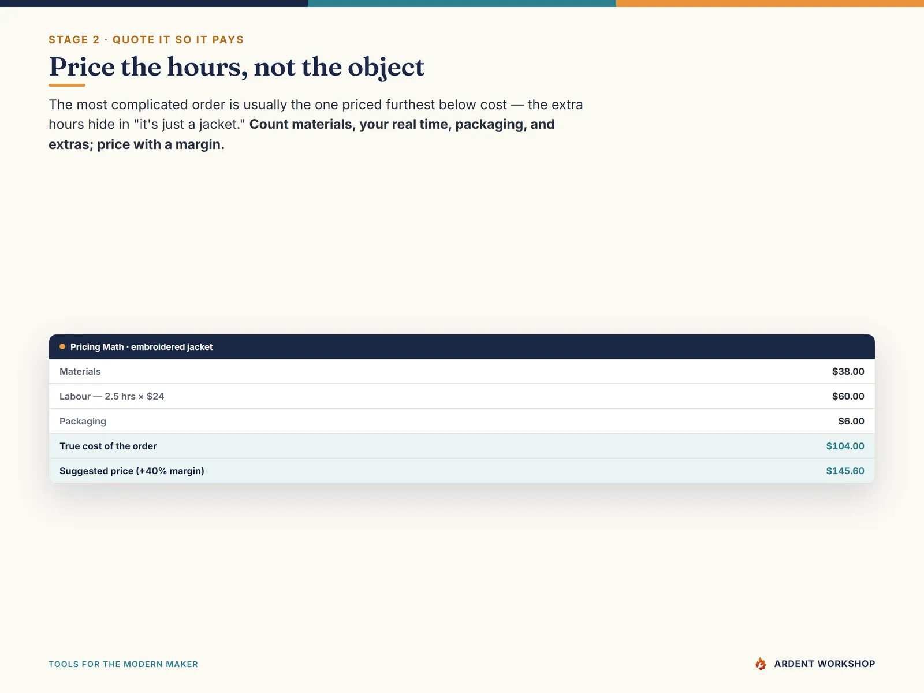Click the 'True cost of the order' label
Image resolution: width=924 pixels, height=693 pixels.
pyautogui.click(x=108, y=446)
